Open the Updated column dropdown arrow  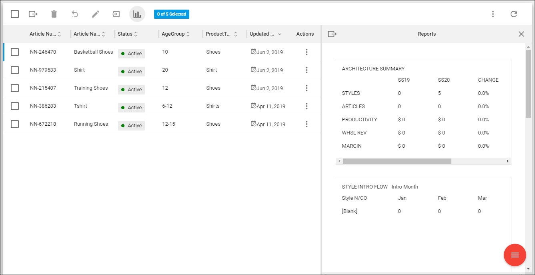280,34
